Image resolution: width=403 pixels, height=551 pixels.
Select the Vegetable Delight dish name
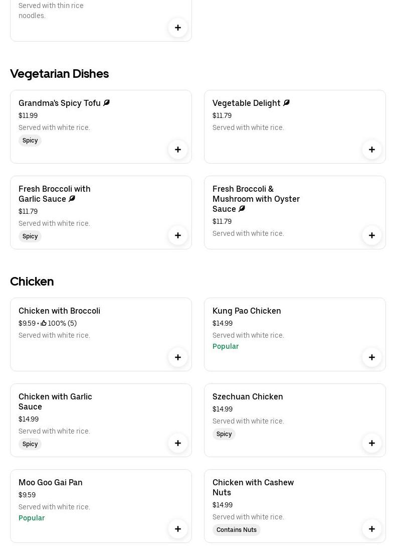click(246, 103)
